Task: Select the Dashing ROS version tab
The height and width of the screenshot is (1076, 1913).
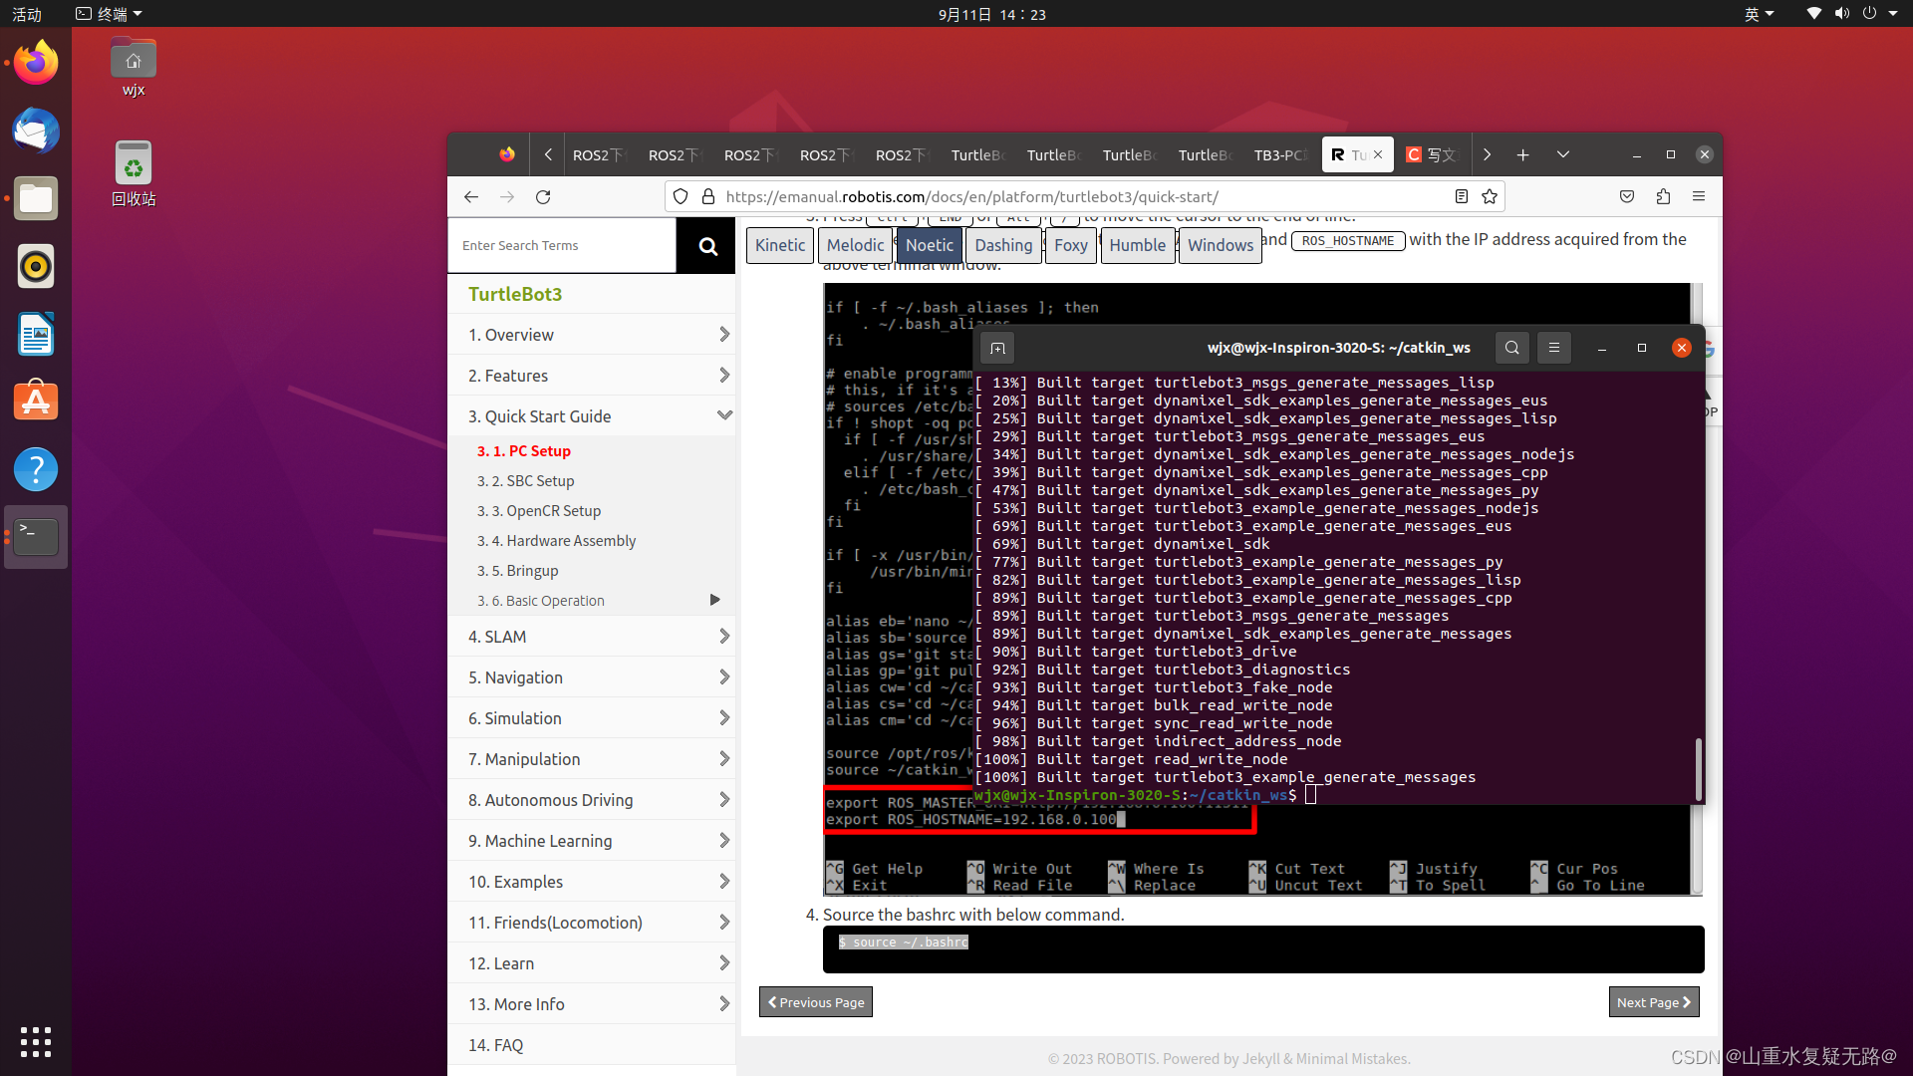Action: [x=1003, y=246]
